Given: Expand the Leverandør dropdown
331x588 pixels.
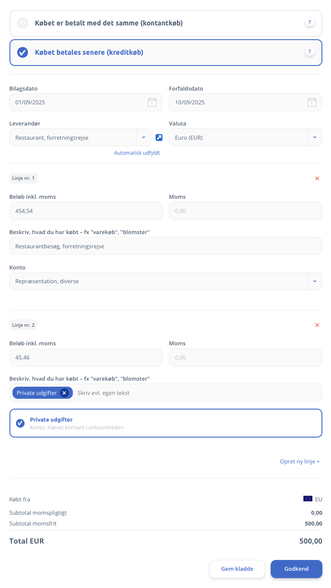Looking at the screenshot, I should pyautogui.click(x=144, y=138).
